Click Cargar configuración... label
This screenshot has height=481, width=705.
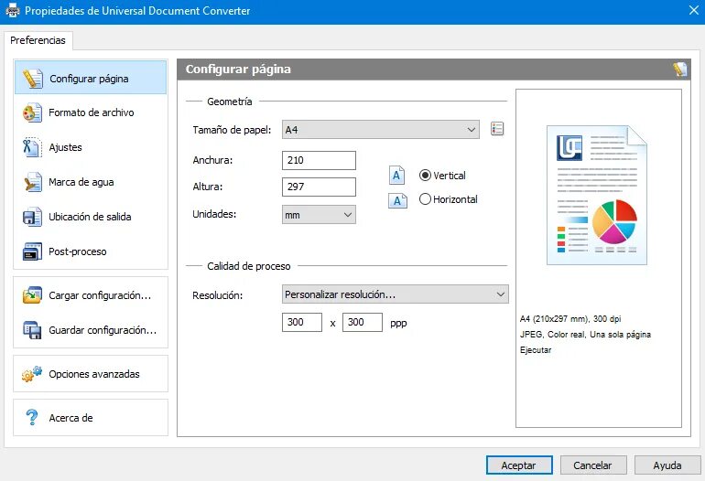[100, 295]
